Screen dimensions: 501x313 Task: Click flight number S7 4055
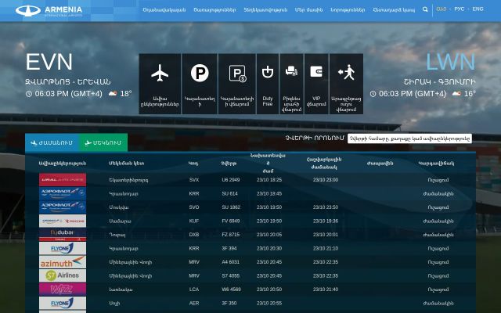(231, 275)
